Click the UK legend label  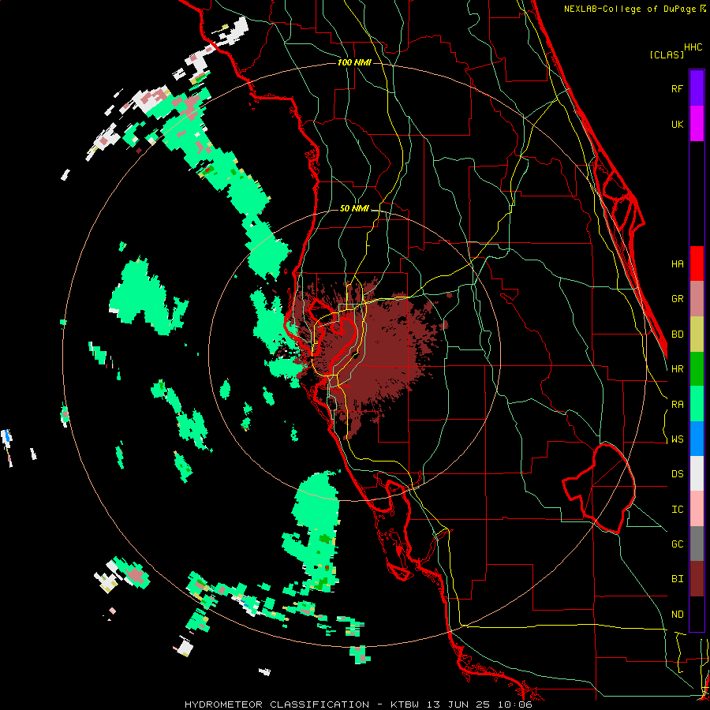coord(678,124)
